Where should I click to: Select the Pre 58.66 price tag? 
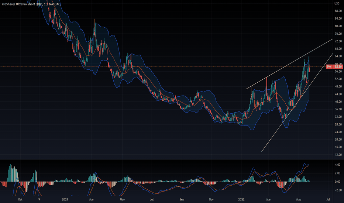click(334, 66)
